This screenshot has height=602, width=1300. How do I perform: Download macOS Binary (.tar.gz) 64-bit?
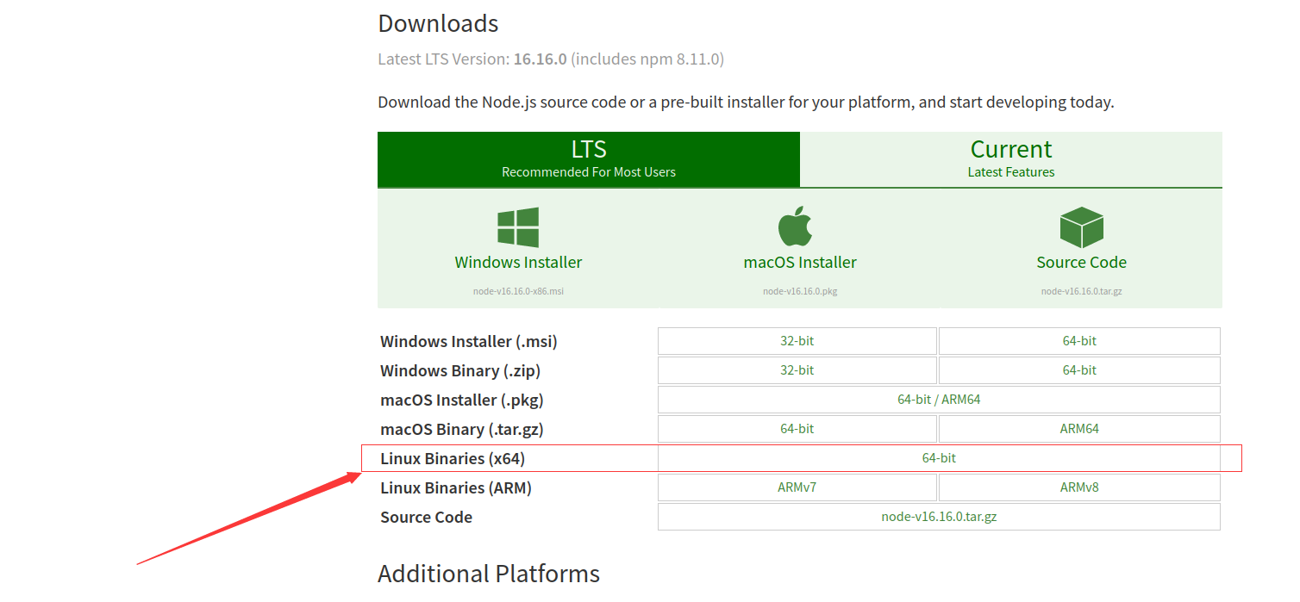pyautogui.click(x=797, y=429)
